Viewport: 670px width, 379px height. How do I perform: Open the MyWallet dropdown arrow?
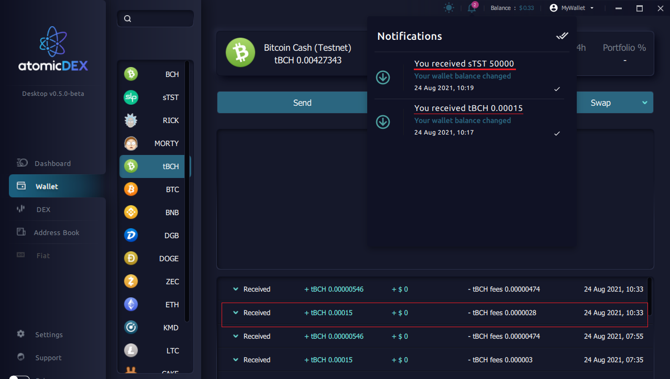tap(592, 8)
